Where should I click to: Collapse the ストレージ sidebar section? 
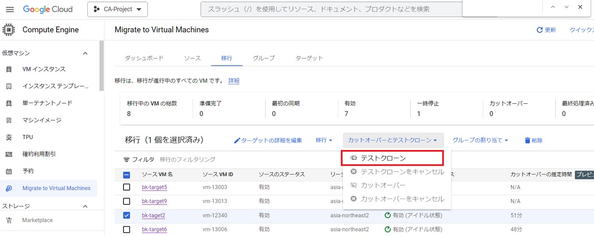[x=85, y=206]
